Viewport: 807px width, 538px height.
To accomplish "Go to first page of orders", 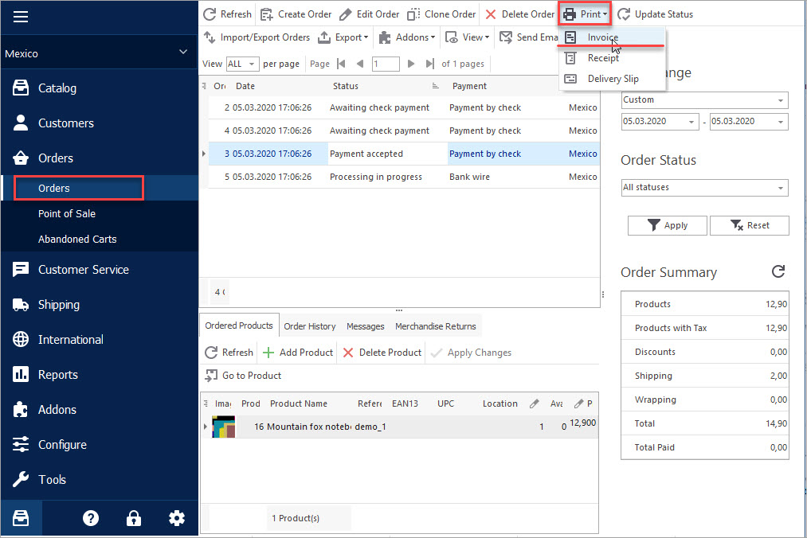I will click(x=341, y=64).
